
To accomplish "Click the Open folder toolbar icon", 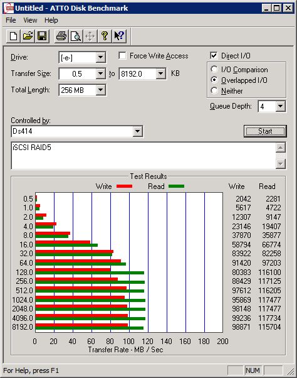I will [x=28, y=36].
